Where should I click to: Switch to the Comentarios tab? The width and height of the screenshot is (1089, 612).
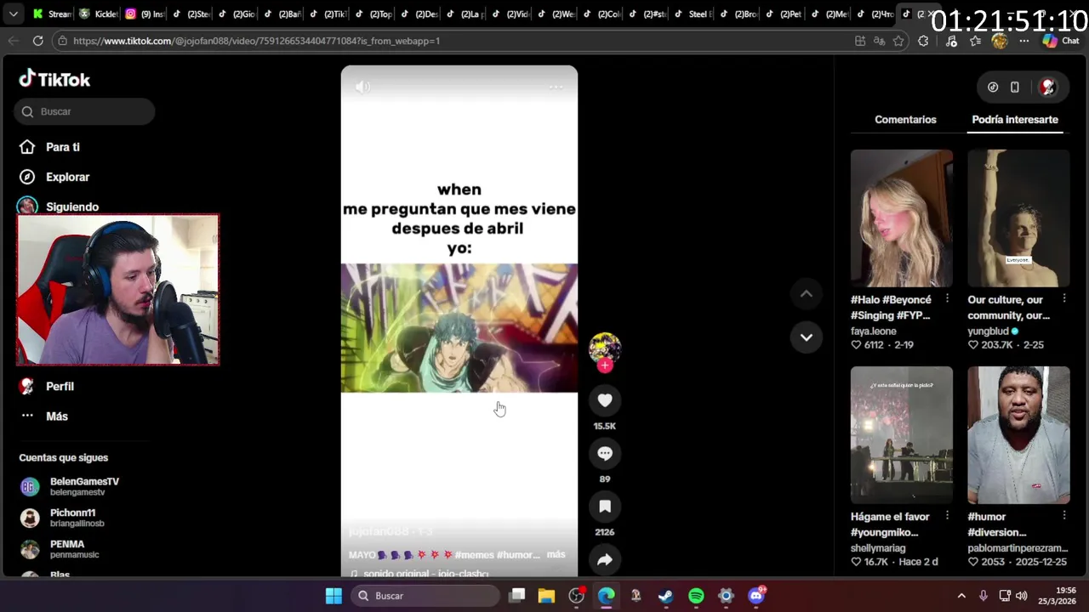tap(905, 120)
